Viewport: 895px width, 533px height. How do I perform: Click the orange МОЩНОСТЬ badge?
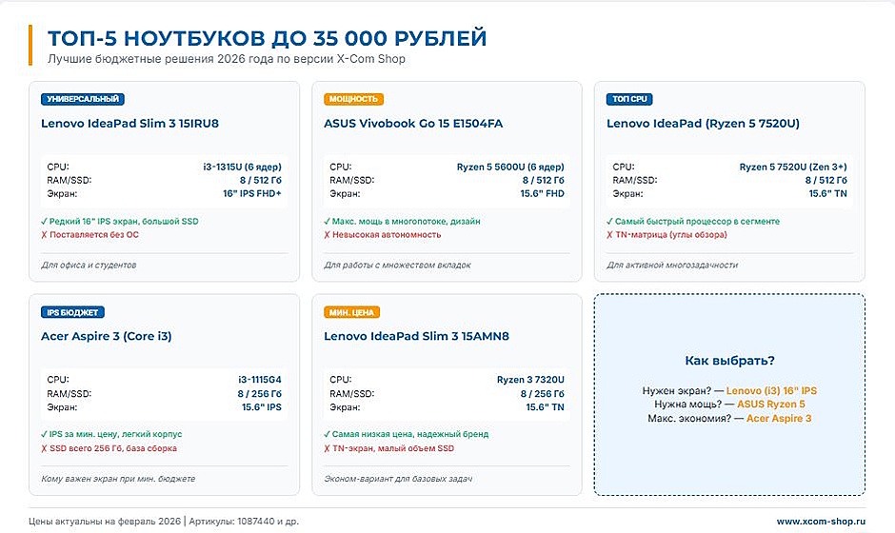pos(353,99)
